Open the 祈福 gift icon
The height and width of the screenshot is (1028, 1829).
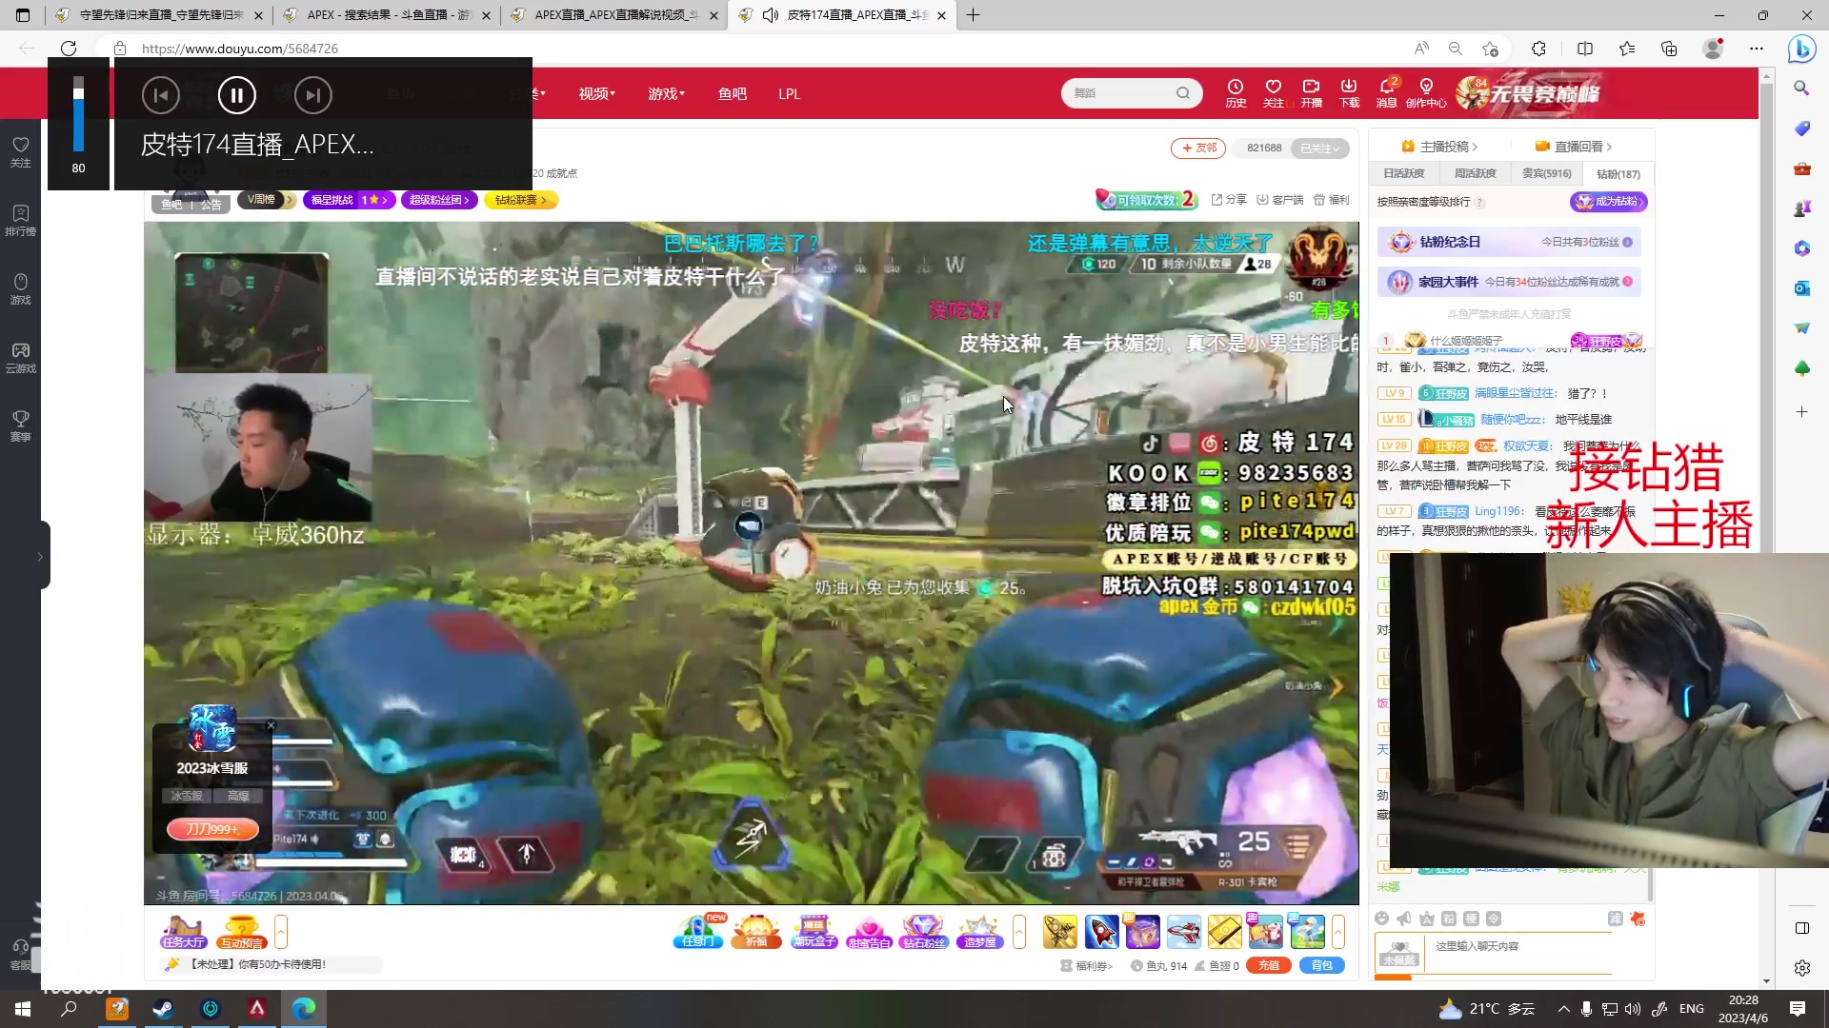tap(756, 932)
